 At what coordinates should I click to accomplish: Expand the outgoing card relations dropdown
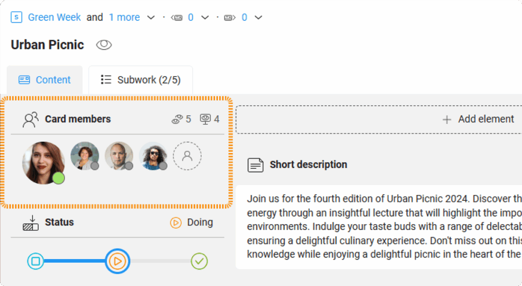coord(258,18)
